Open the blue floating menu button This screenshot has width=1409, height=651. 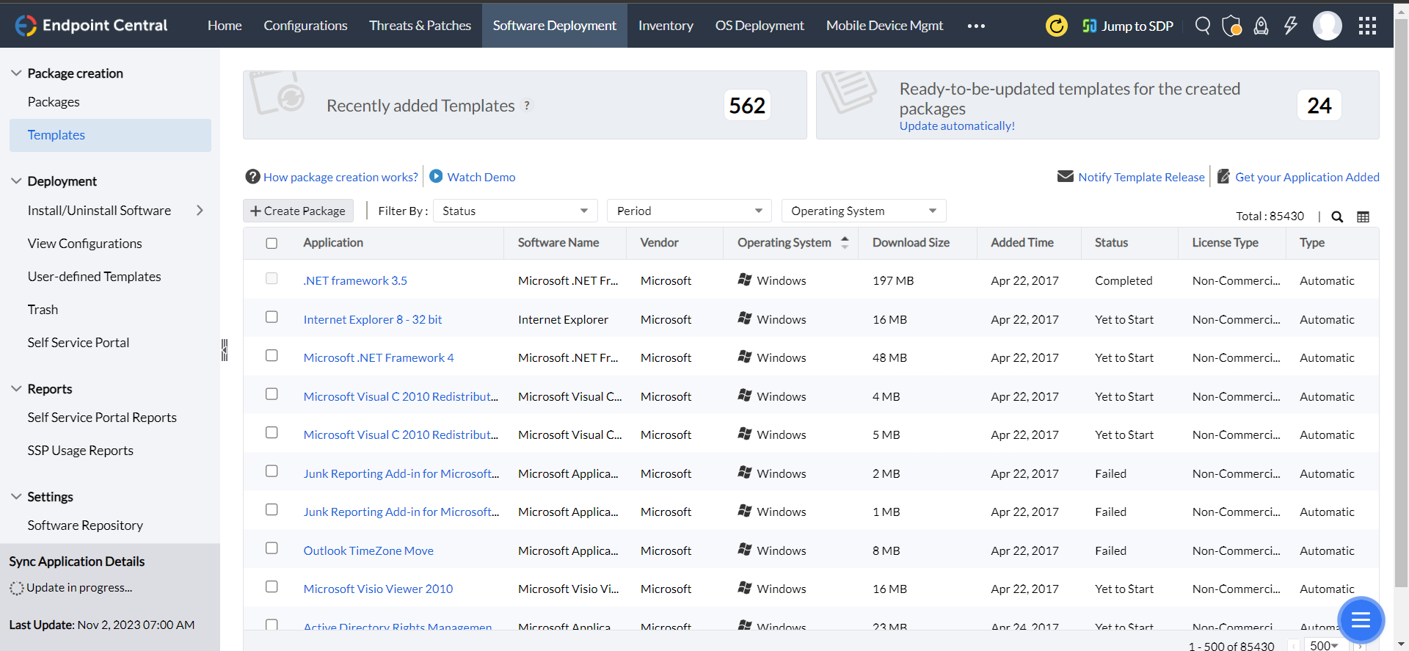click(x=1361, y=620)
